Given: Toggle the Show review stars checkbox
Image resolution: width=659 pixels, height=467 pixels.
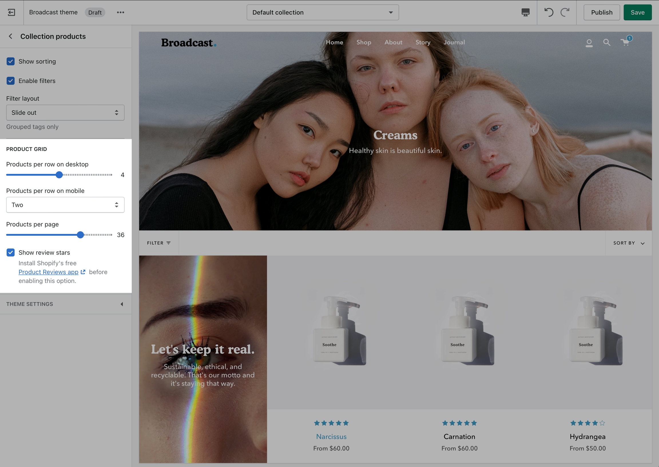Looking at the screenshot, I should tap(11, 253).
